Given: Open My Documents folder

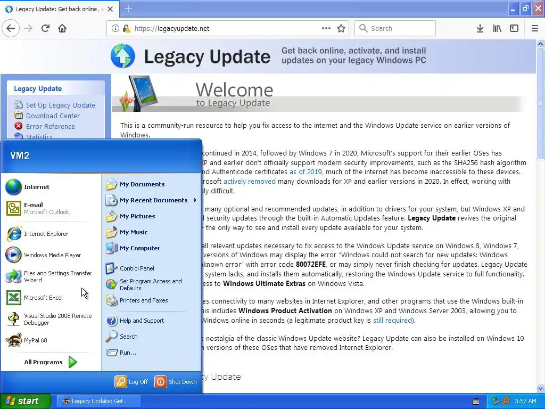Looking at the screenshot, I should [151, 184].
